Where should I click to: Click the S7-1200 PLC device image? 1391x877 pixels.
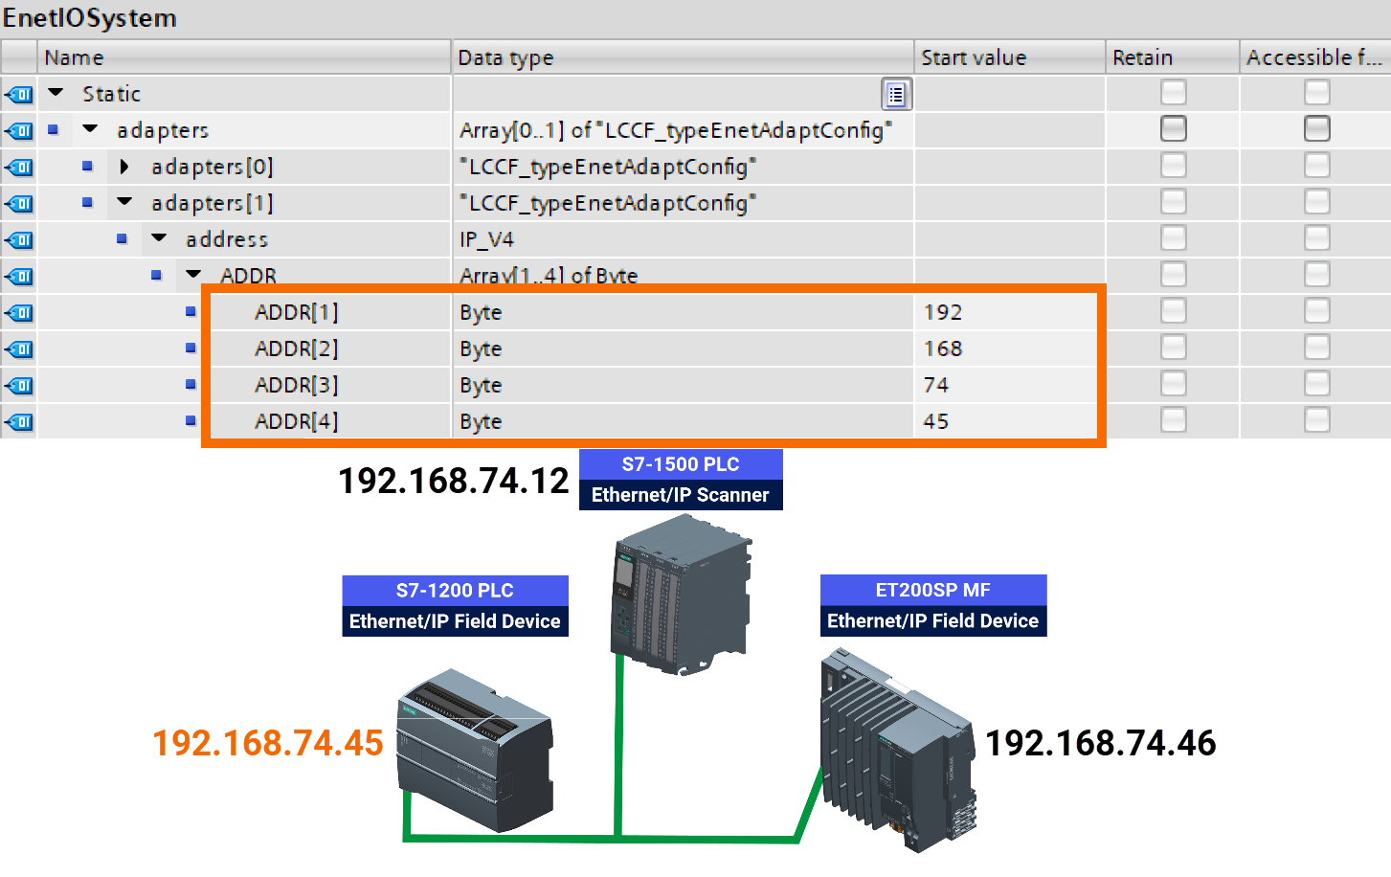476,750
